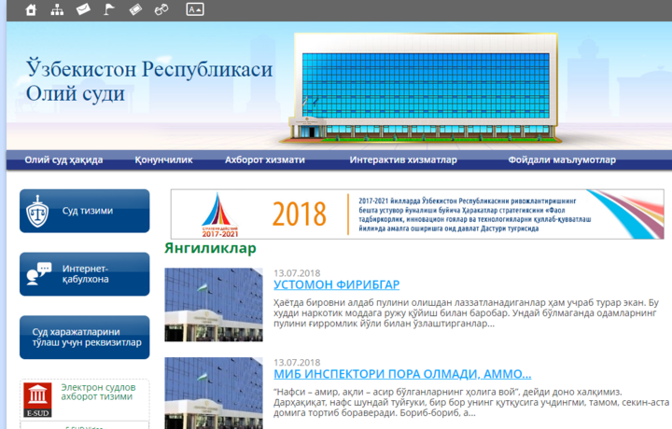Click summary text starting Ҳаётда бировни алдаб

point(466,313)
